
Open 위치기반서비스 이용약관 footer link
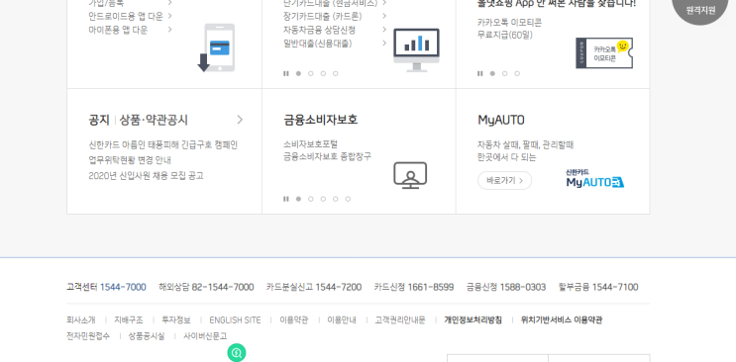point(562,320)
